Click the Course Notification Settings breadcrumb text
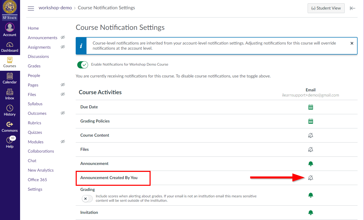Screen dimensions: 364x220 106,8
